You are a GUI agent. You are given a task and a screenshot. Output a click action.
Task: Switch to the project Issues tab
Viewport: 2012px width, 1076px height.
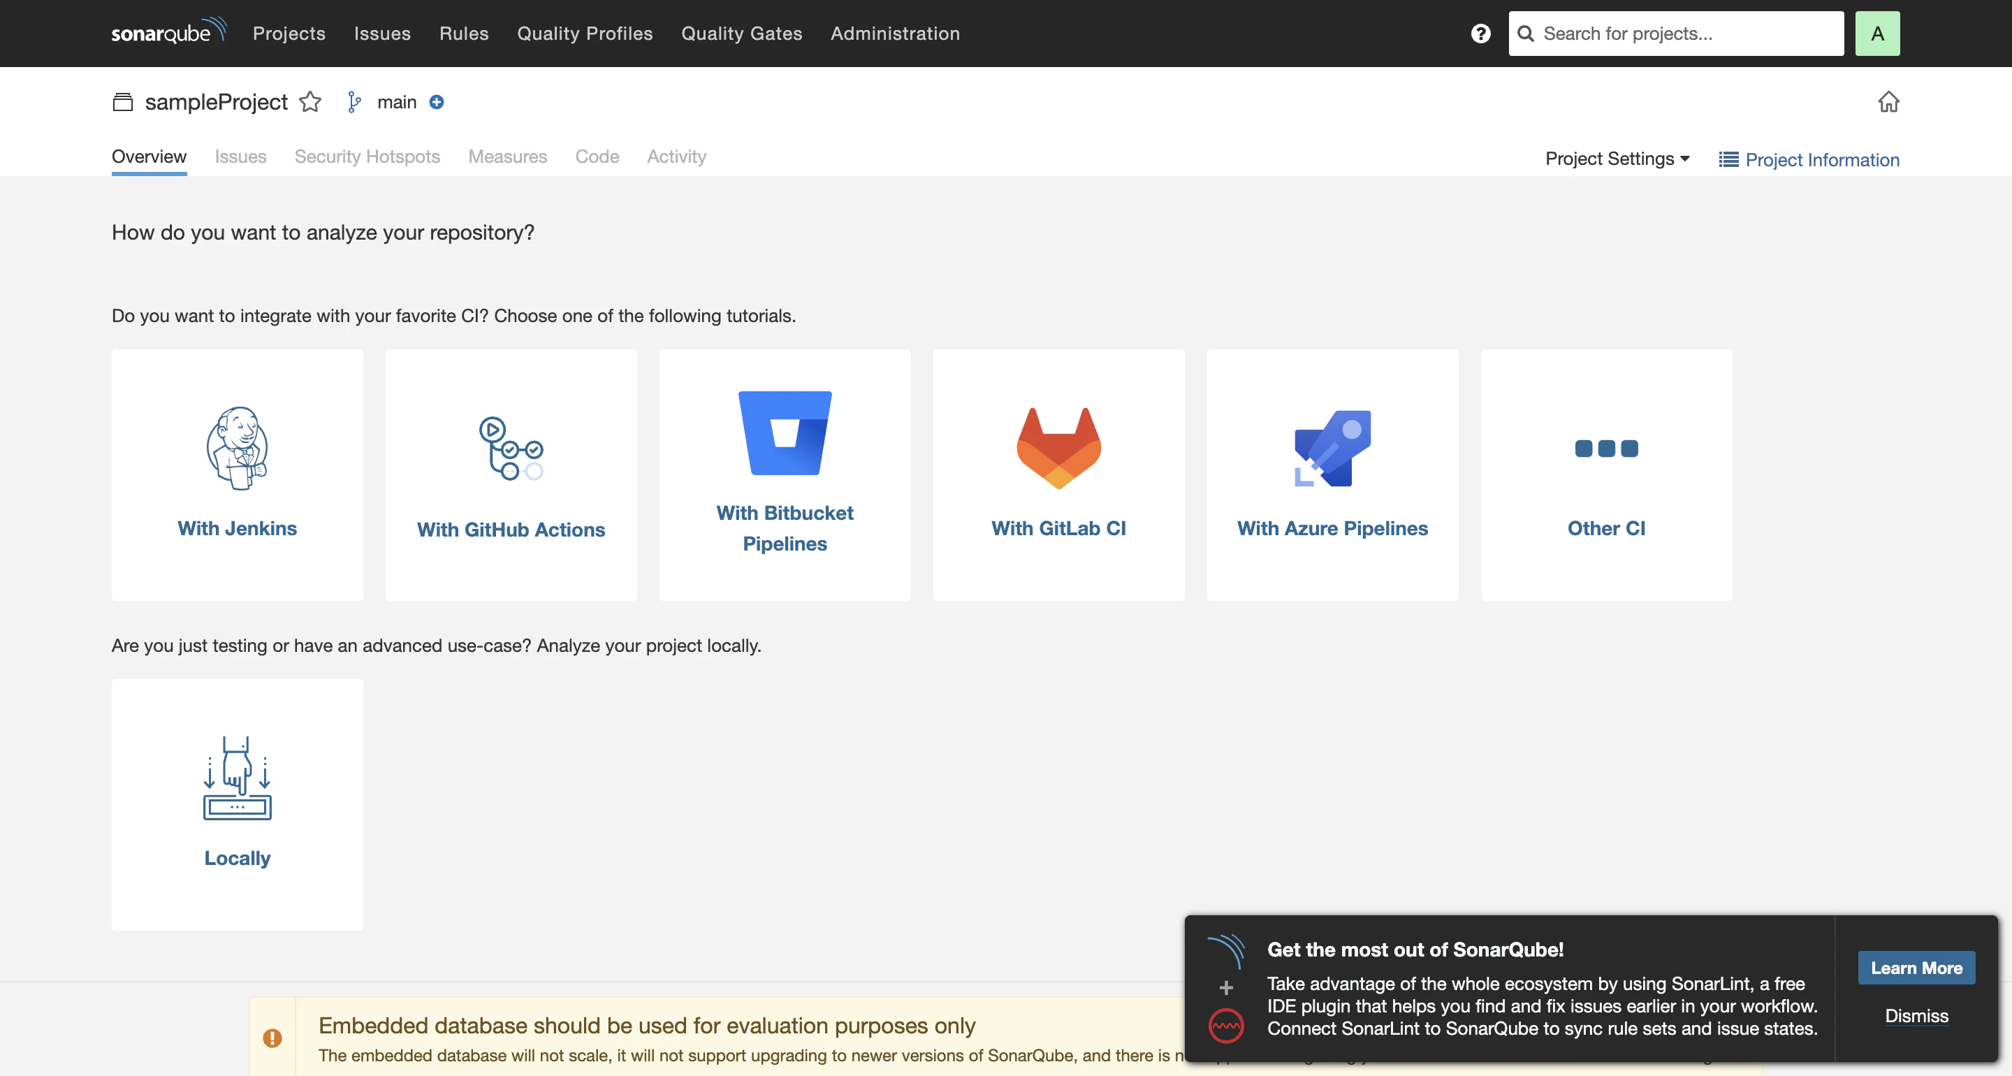(240, 157)
